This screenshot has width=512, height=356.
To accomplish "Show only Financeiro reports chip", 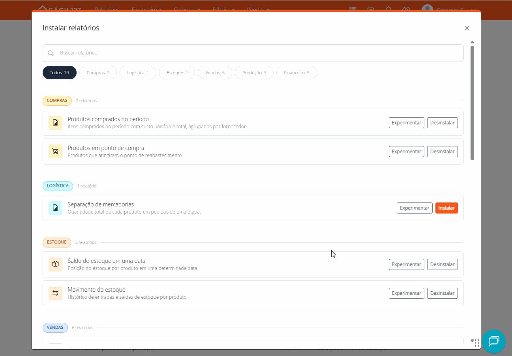I will coord(297,73).
